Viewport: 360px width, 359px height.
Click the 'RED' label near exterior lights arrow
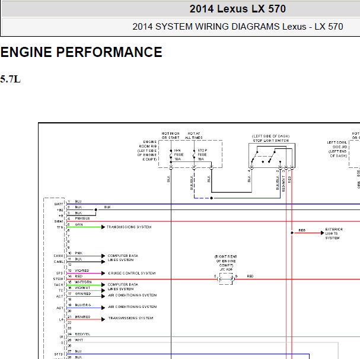302,230
